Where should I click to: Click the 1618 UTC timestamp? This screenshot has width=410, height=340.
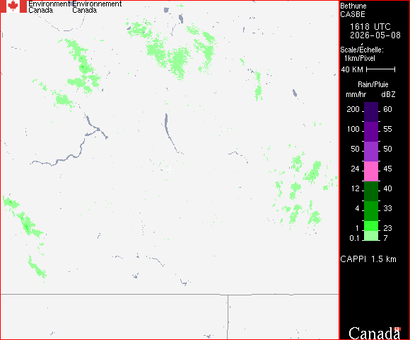(370, 27)
